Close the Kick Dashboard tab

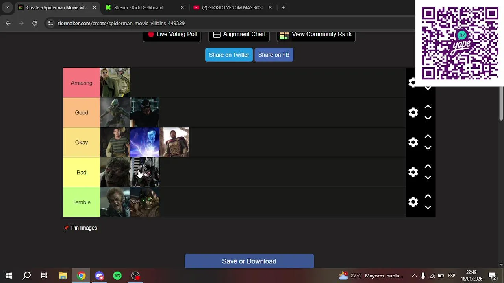coord(182,7)
